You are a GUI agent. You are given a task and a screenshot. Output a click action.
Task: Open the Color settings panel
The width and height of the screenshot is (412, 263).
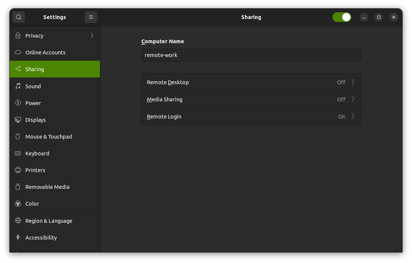pyautogui.click(x=32, y=204)
